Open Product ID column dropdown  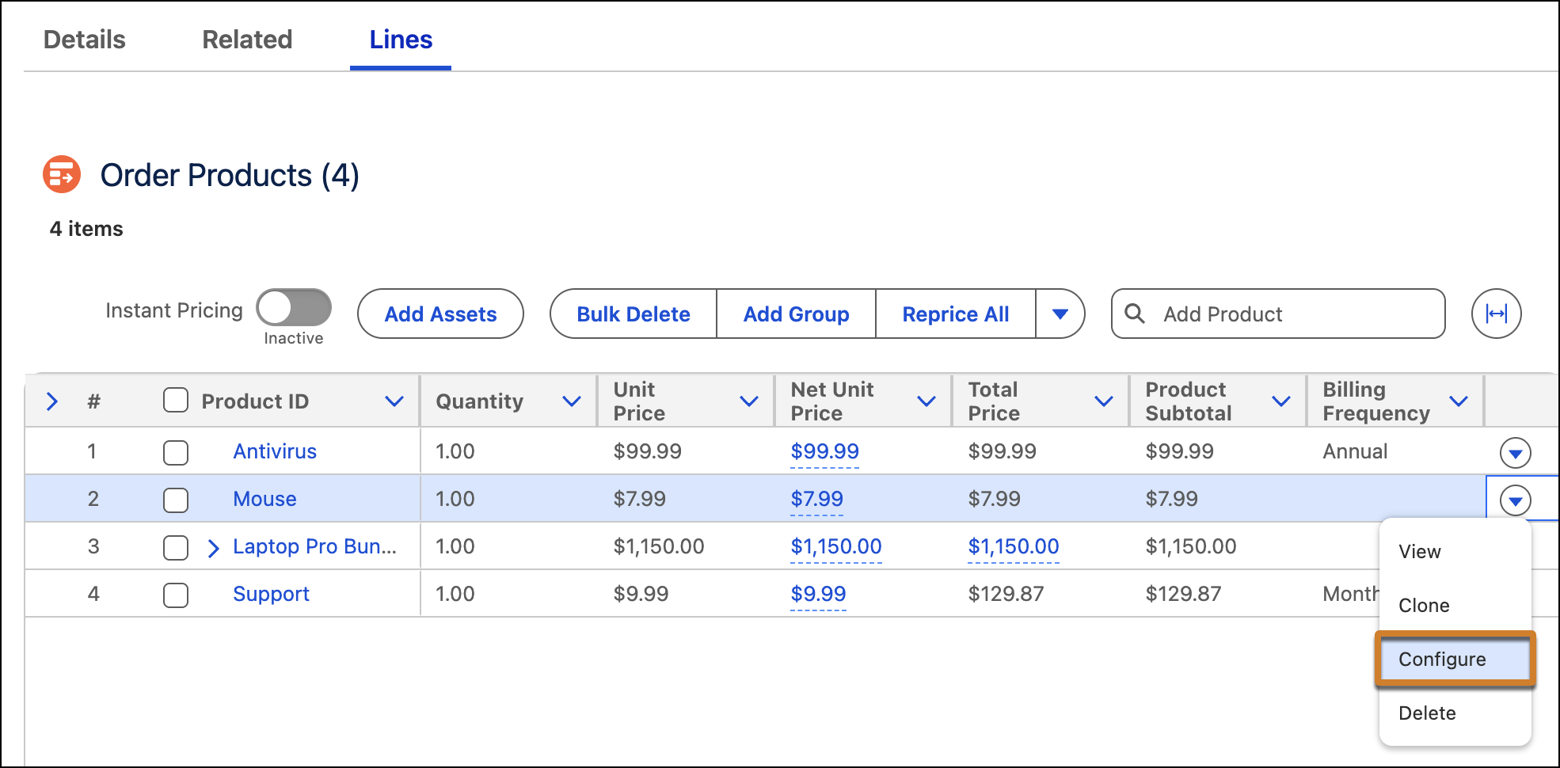pyautogui.click(x=394, y=401)
